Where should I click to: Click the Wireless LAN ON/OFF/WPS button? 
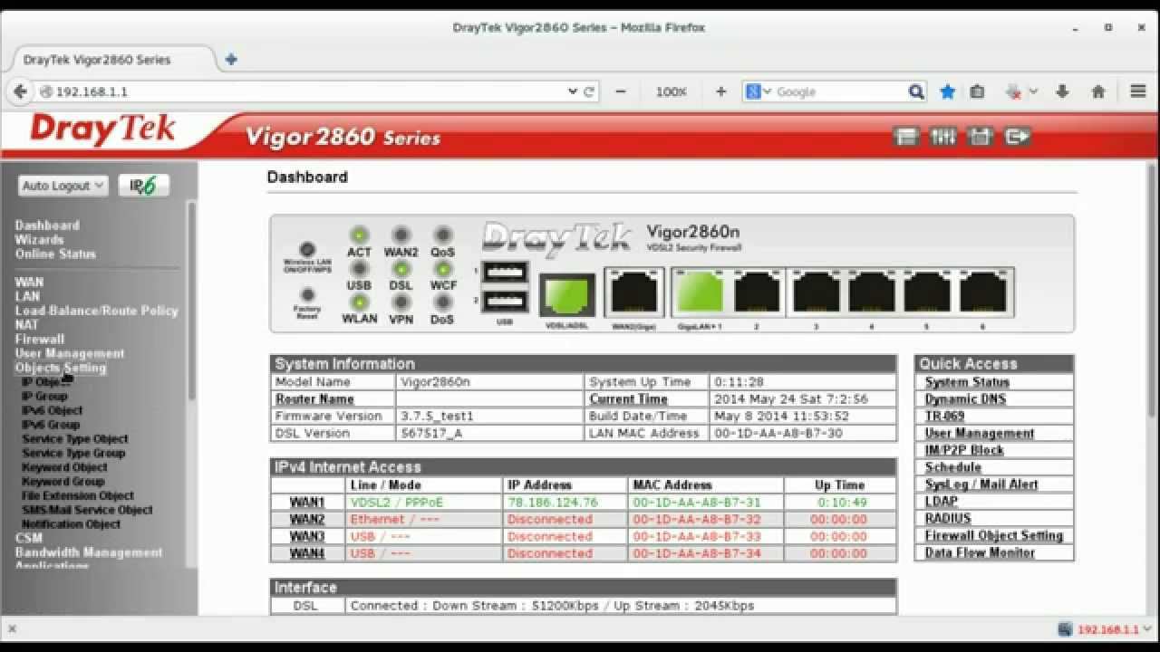[x=307, y=250]
